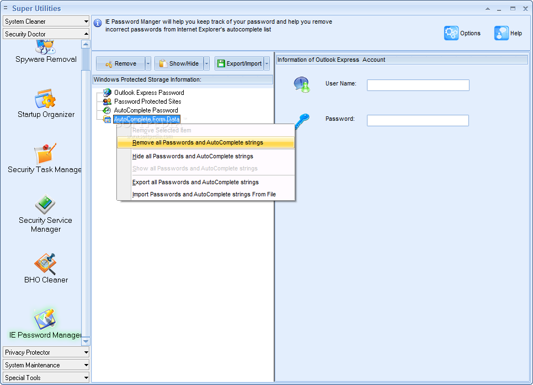Click the blue key icon beside Password
533x385 pixels.
tap(302, 121)
